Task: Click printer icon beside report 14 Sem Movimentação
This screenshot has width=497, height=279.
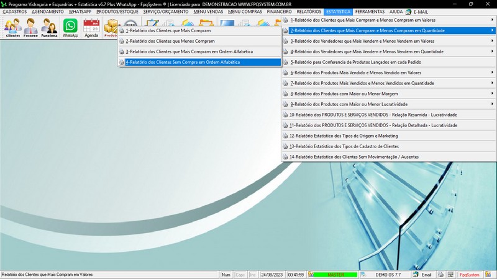Action: 286,157
